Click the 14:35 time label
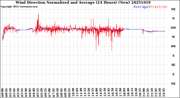 pyautogui.click(x=100, y=93)
